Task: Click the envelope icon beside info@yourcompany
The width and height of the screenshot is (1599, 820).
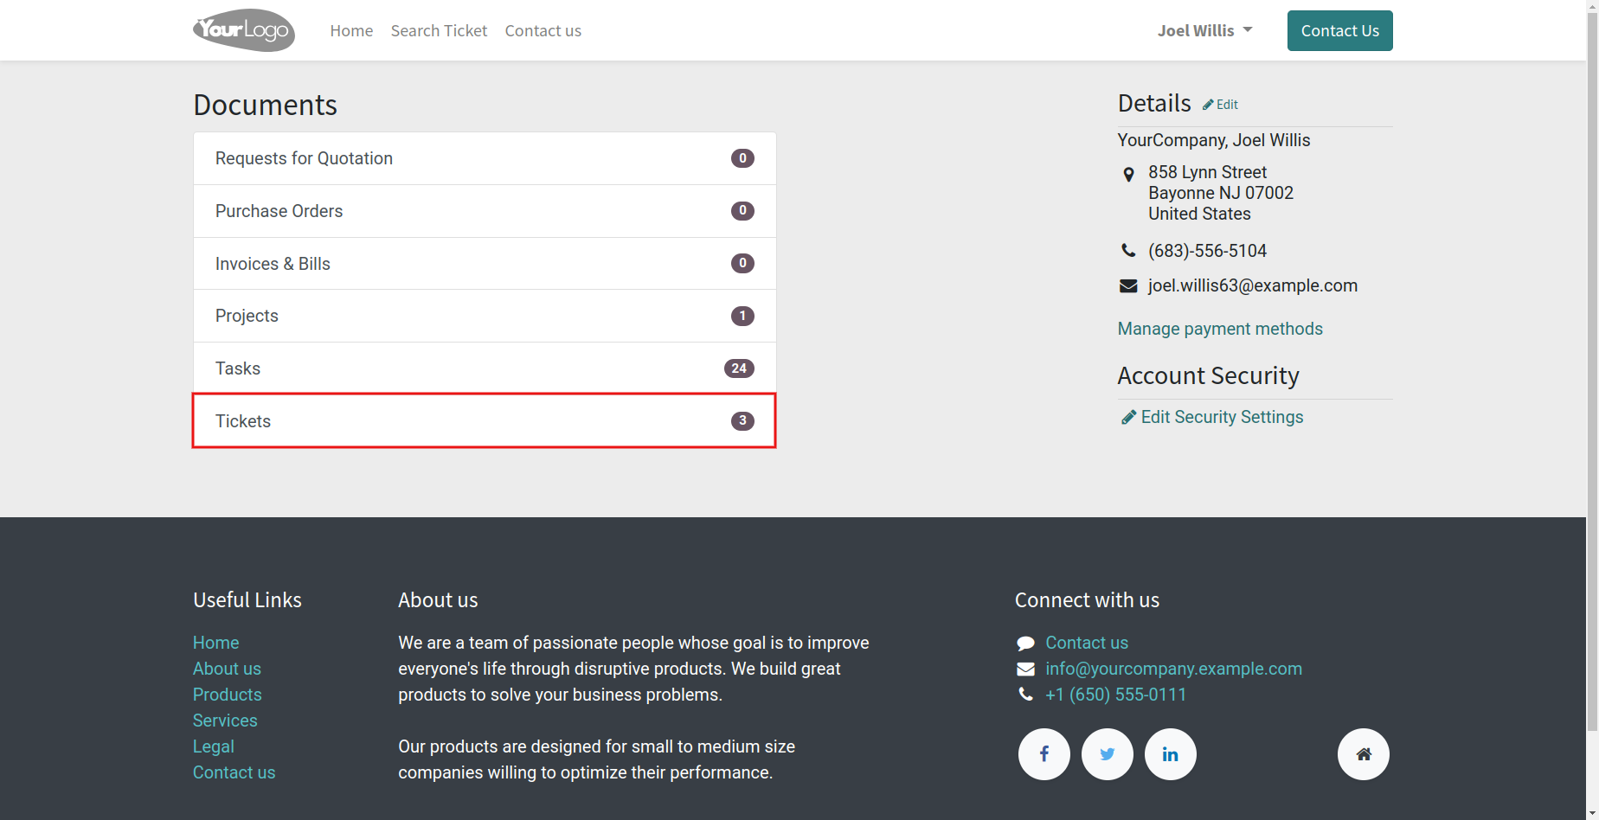Action: 1025,669
